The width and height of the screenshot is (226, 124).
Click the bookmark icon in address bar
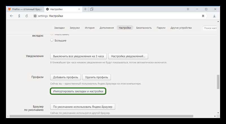[203, 16]
